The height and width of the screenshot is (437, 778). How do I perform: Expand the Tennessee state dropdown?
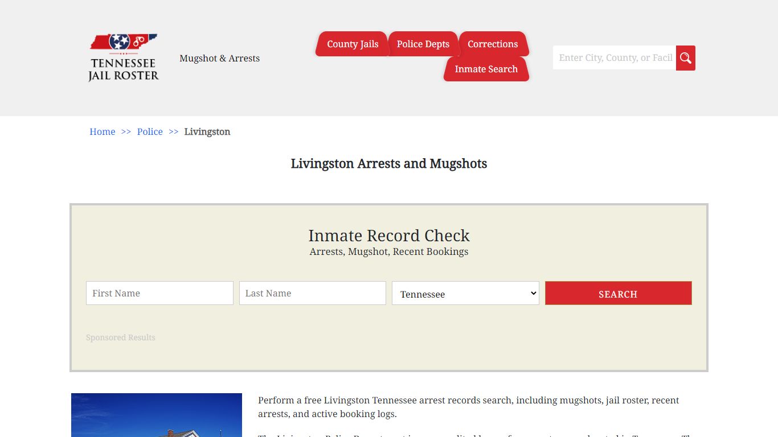(465, 293)
